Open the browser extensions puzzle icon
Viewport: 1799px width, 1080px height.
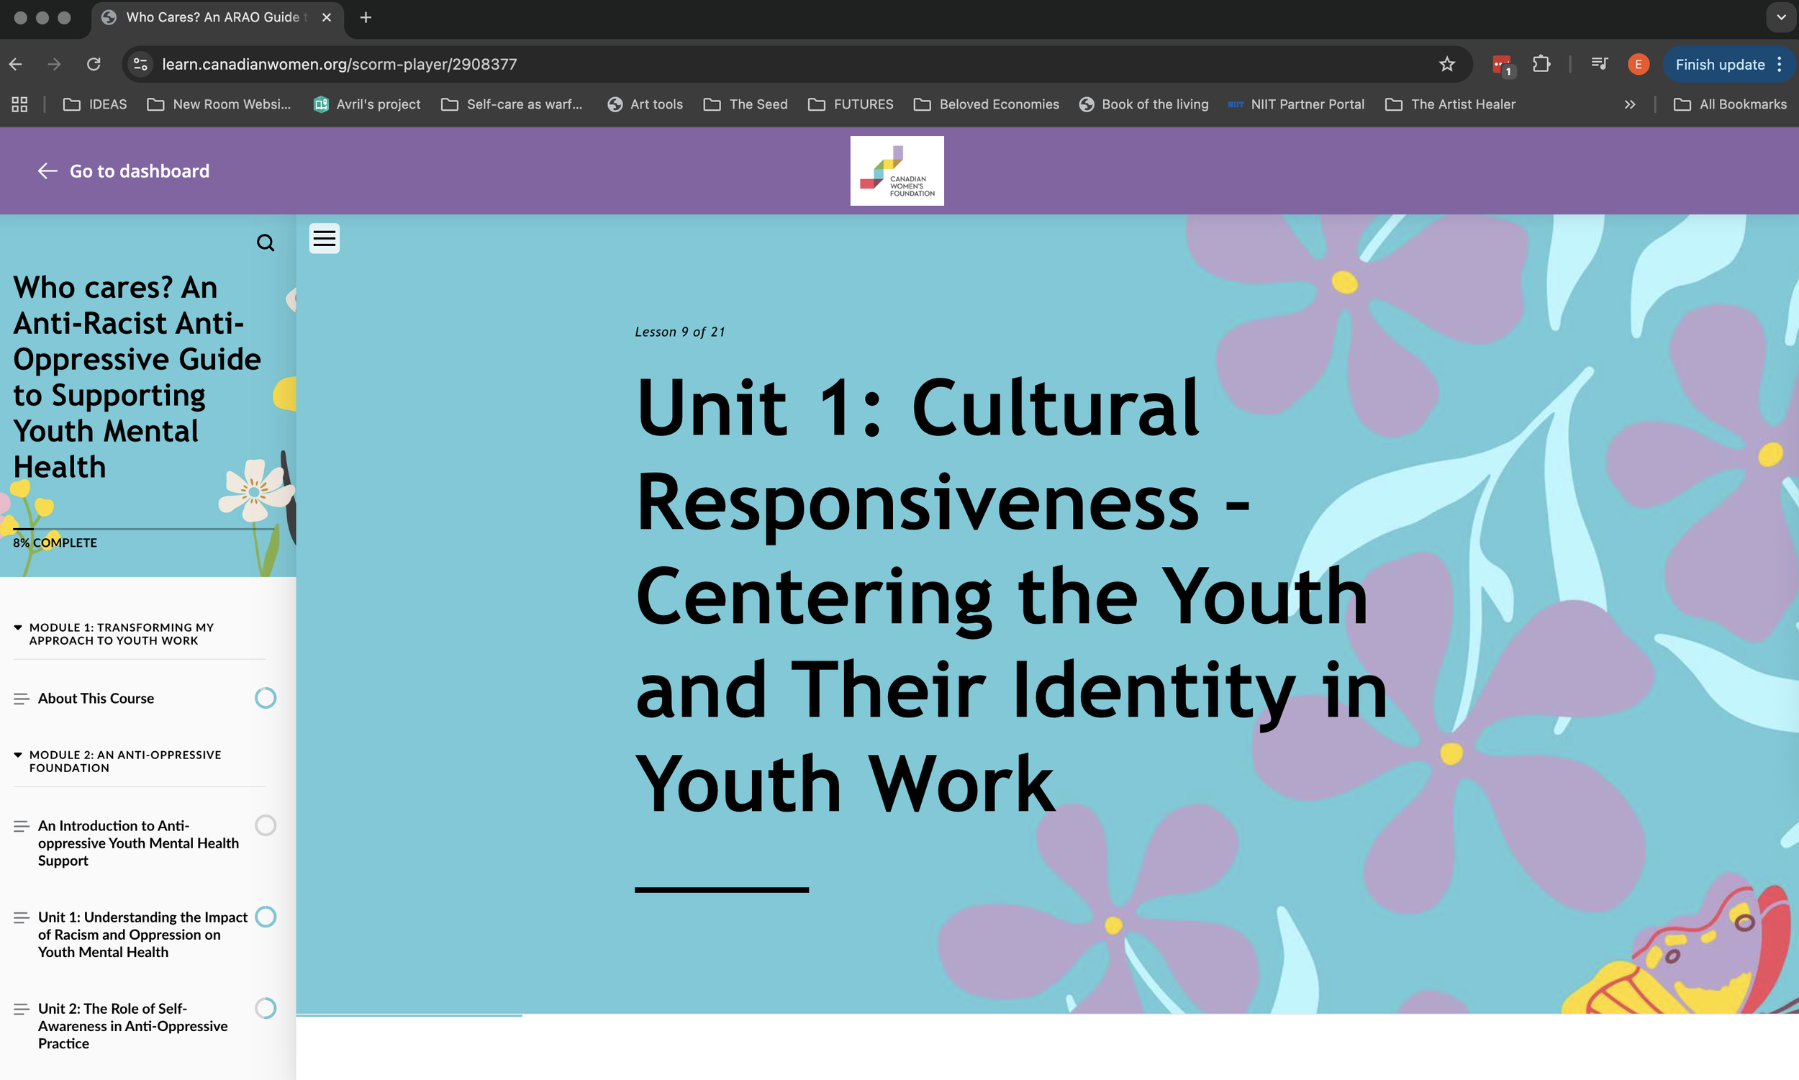pyautogui.click(x=1540, y=64)
